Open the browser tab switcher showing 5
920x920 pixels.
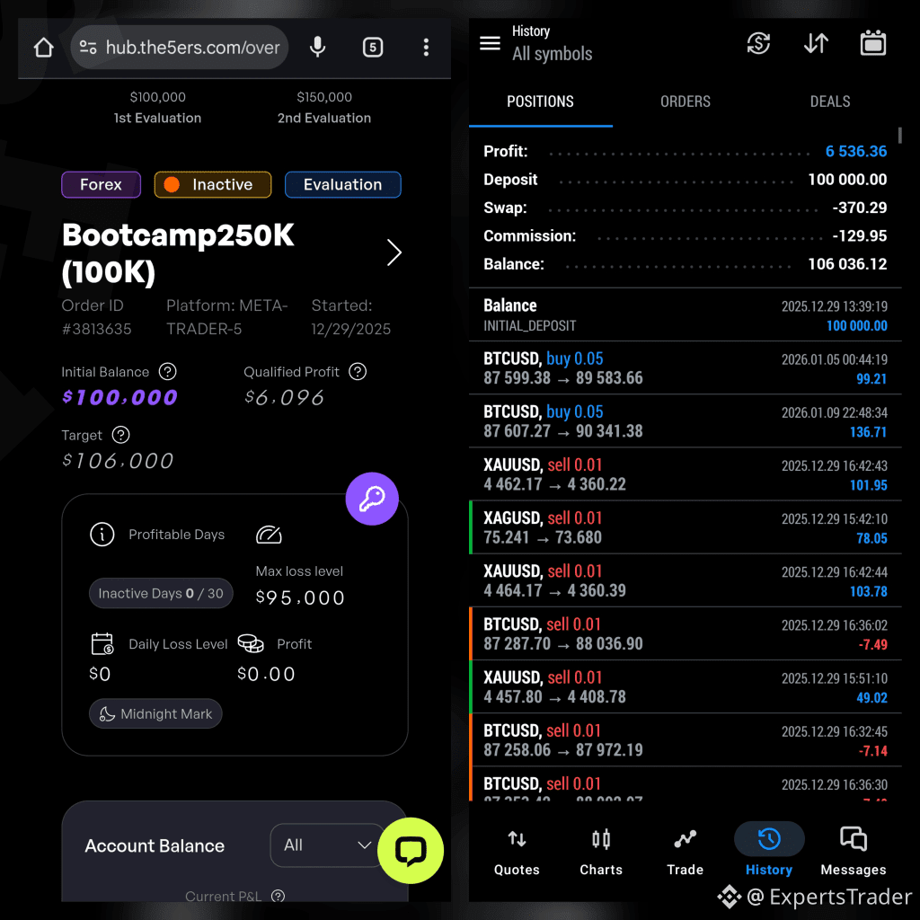(373, 47)
